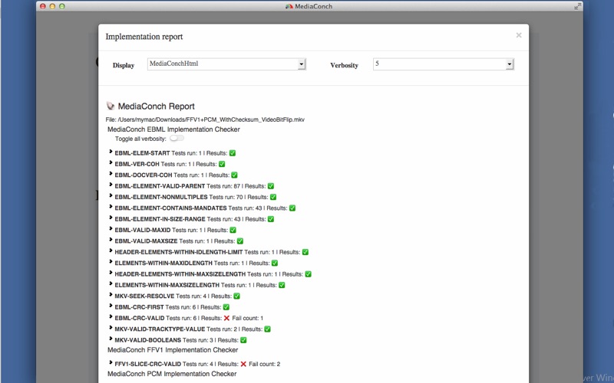Select ELEMENTS-WITHIN-MAXIDLENGTH test label

click(x=163, y=263)
